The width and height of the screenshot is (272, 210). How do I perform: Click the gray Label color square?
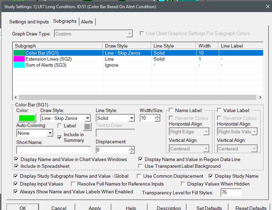[87, 127]
